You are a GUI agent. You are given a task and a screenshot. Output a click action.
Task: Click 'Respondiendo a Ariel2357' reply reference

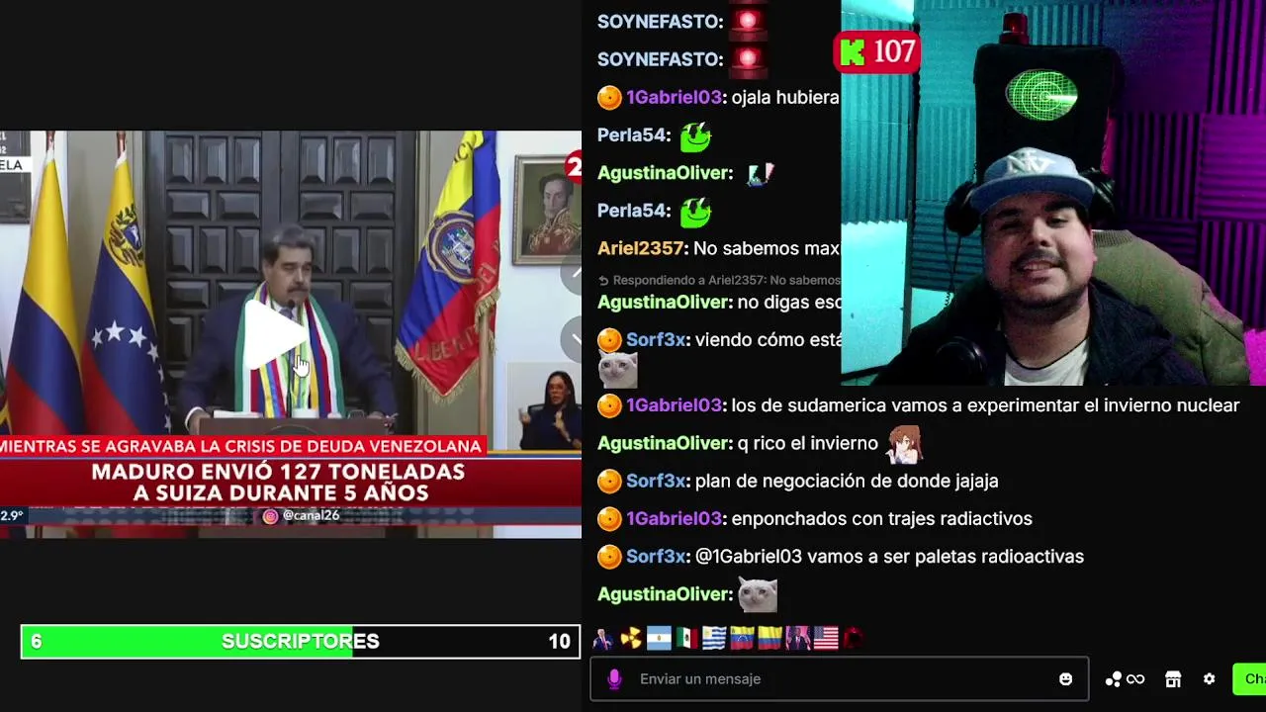719,280
